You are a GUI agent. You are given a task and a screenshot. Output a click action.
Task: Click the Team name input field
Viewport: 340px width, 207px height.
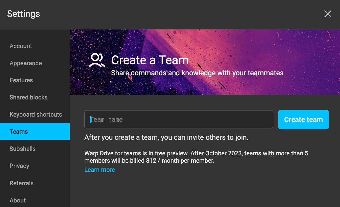click(x=179, y=119)
